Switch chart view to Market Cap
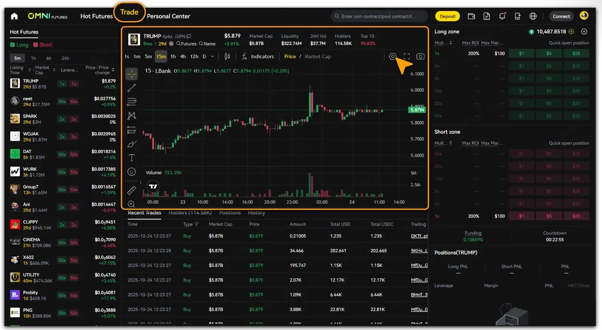Screen dimensions: 602x330 [317, 56]
